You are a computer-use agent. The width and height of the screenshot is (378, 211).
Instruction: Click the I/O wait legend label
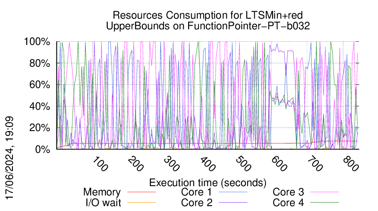click(104, 203)
